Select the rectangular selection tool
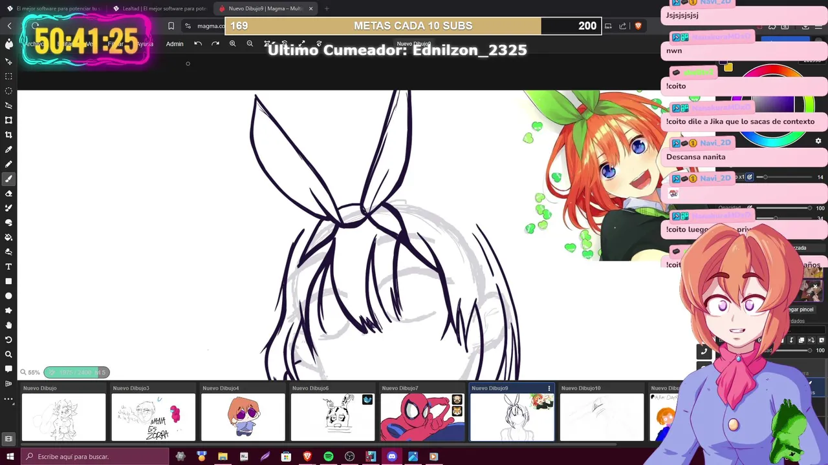This screenshot has width=828, height=465. (x=8, y=76)
